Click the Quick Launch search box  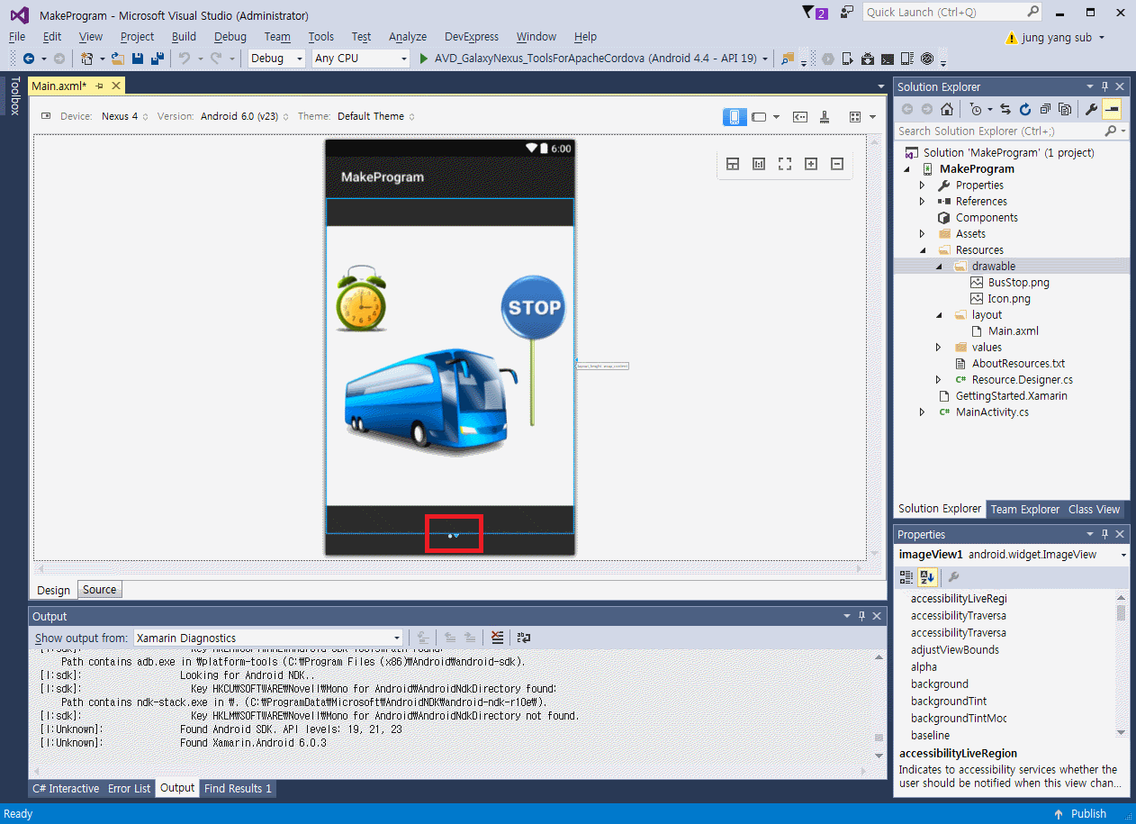(x=951, y=12)
